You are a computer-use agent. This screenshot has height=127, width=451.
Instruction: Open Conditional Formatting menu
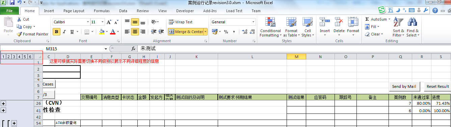270,27
